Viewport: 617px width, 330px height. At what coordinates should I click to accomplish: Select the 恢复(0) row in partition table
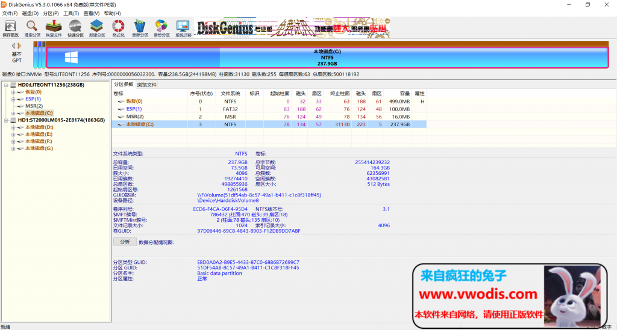[x=269, y=101]
